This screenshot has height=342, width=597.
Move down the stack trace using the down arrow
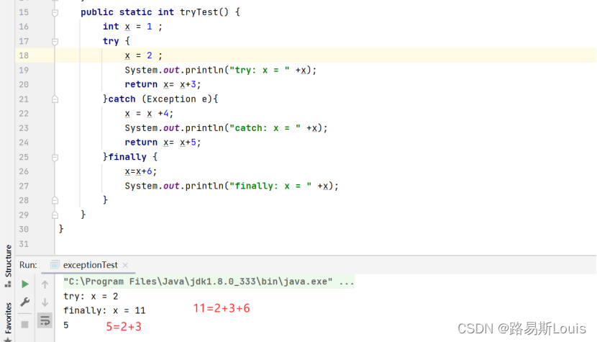point(45,302)
